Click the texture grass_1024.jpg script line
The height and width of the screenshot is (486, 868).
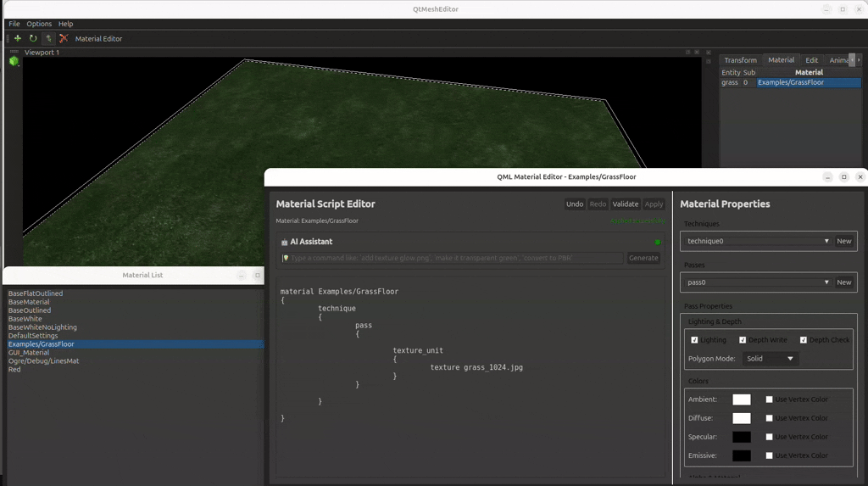point(476,367)
